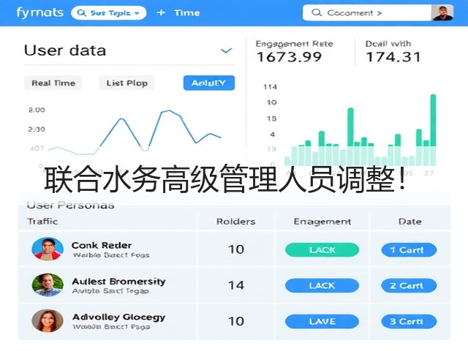Click the green LACK button for Conk Retler
The image size is (468, 351).
(x=322, y=250)
